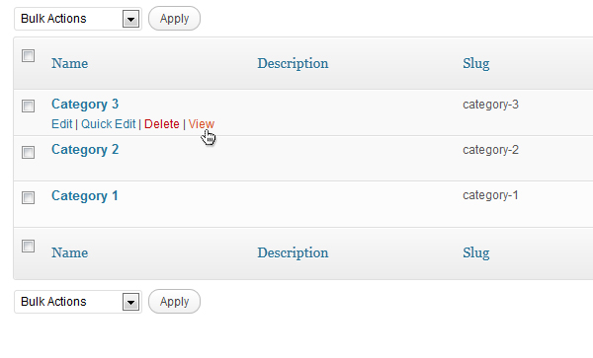The height and width of the screenshot is (358, 593).
Task: Select the top Bulk Actions combo box
Action: (78, 19)
